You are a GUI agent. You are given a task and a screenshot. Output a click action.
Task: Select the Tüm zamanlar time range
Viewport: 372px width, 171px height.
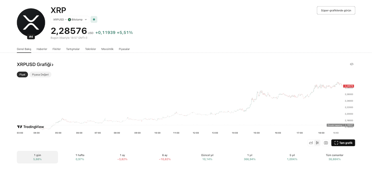[x=334, y=157]
